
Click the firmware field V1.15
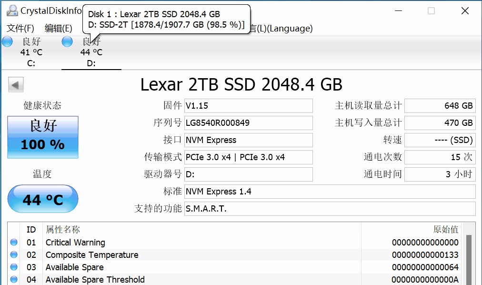(248, 106)
